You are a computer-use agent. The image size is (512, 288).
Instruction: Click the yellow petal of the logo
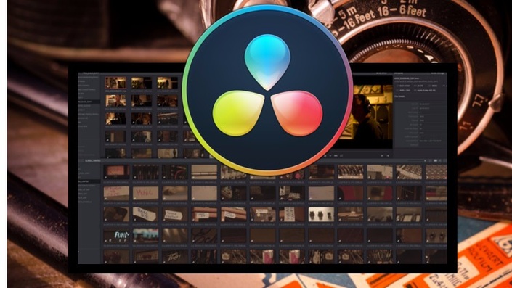238,113
